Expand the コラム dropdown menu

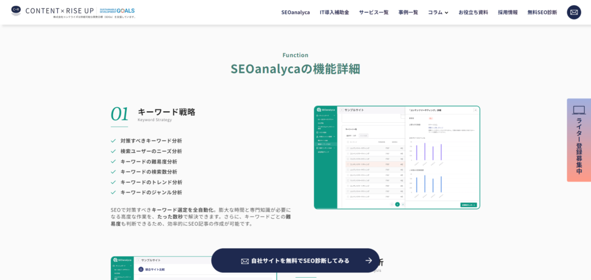[438, 13]
